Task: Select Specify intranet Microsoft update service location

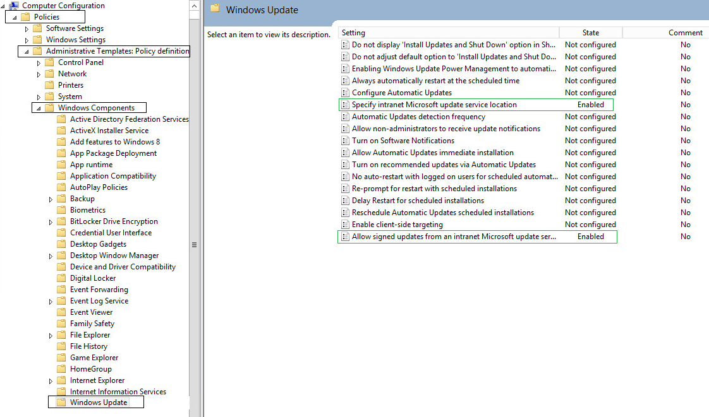Action: click(434, 105)
